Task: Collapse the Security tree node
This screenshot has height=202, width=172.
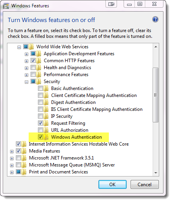Action: [26, 82]
